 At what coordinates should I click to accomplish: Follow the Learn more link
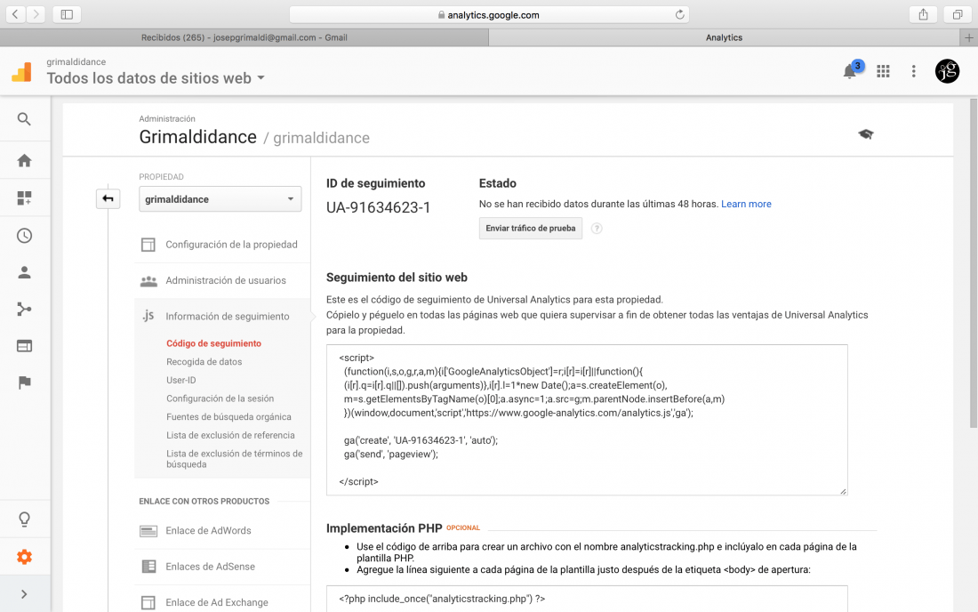tap(746, 204)
